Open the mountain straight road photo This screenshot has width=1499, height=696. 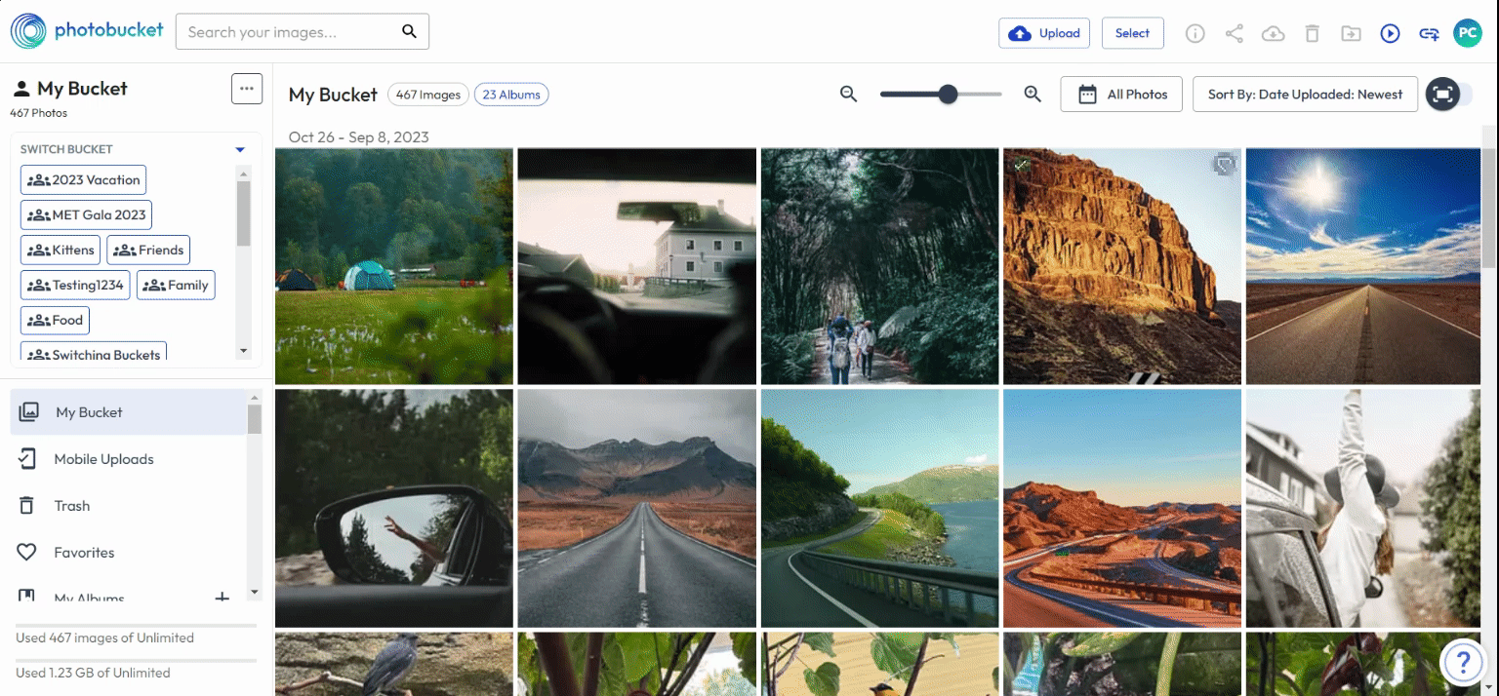click(x=637, y=509)
